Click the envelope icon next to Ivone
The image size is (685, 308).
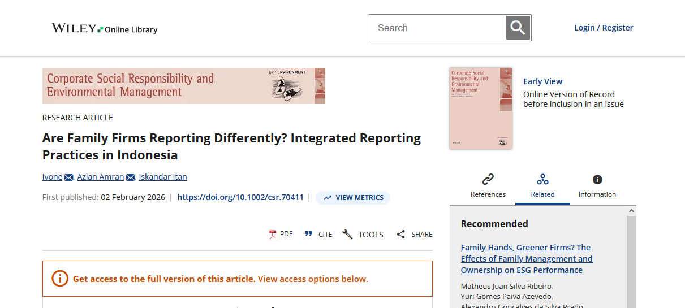[x=69, y=177]
